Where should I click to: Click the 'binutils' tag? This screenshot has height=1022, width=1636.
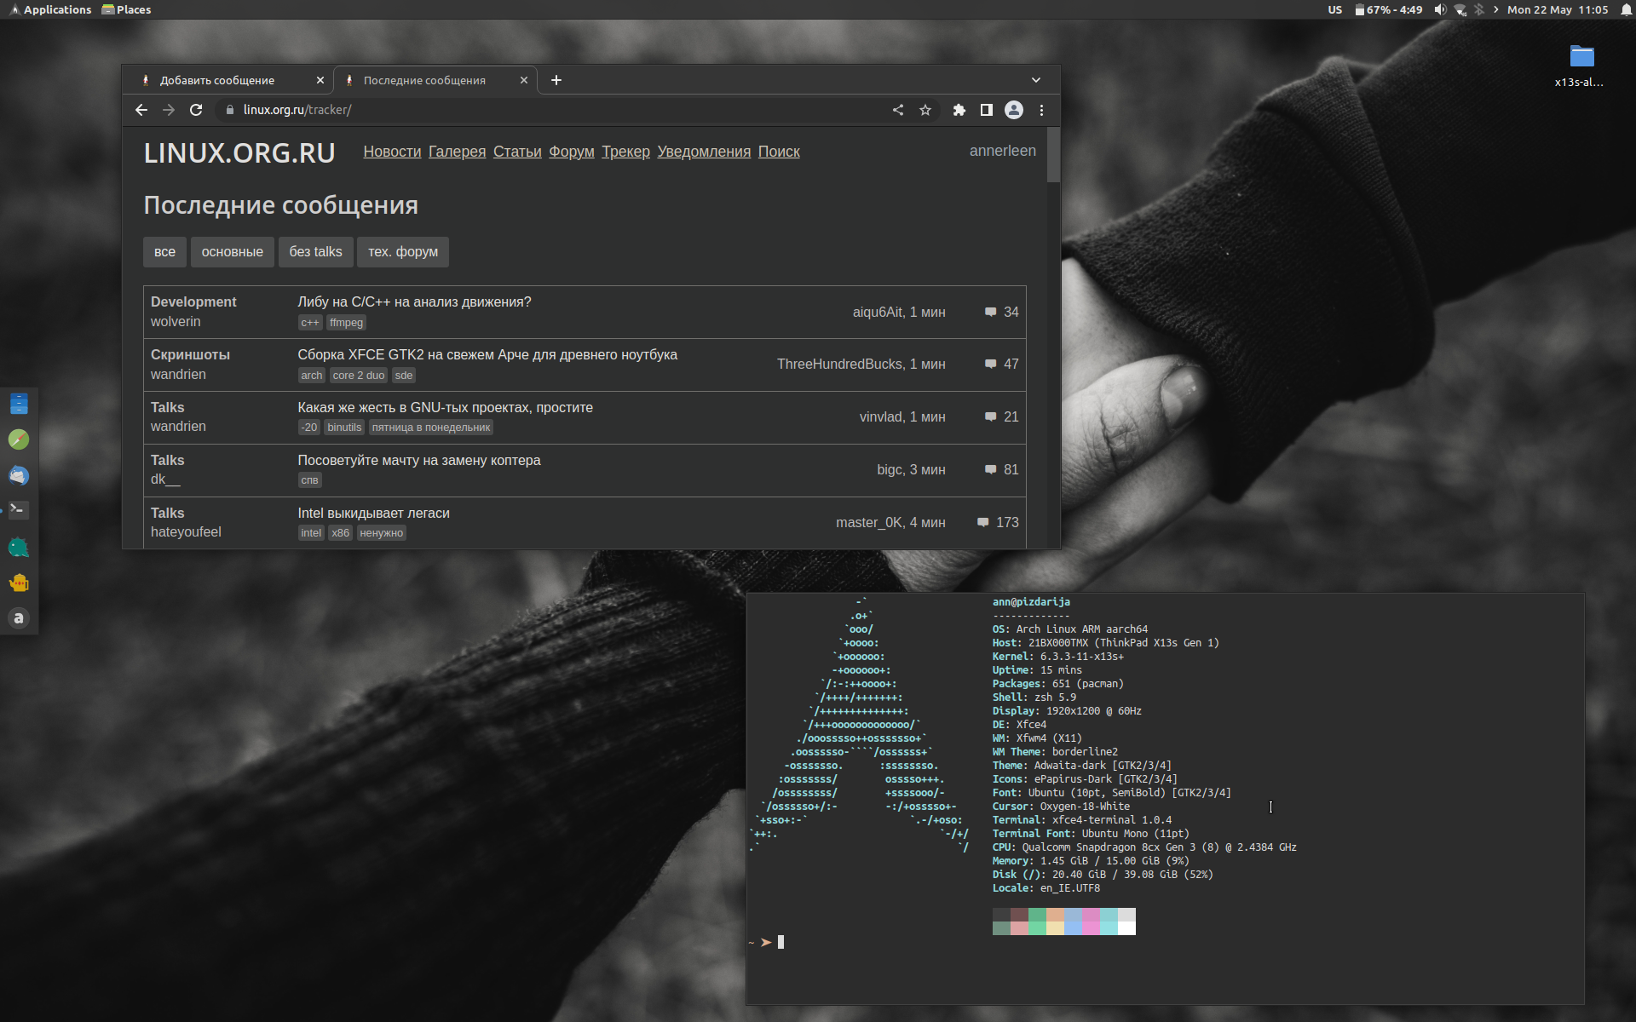pyautogui.click(x=344, y=428)
